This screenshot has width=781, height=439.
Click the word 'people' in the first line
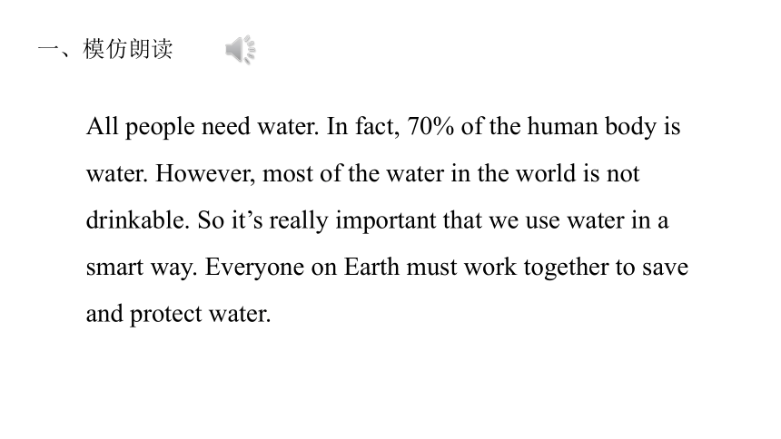click(160, 127)
